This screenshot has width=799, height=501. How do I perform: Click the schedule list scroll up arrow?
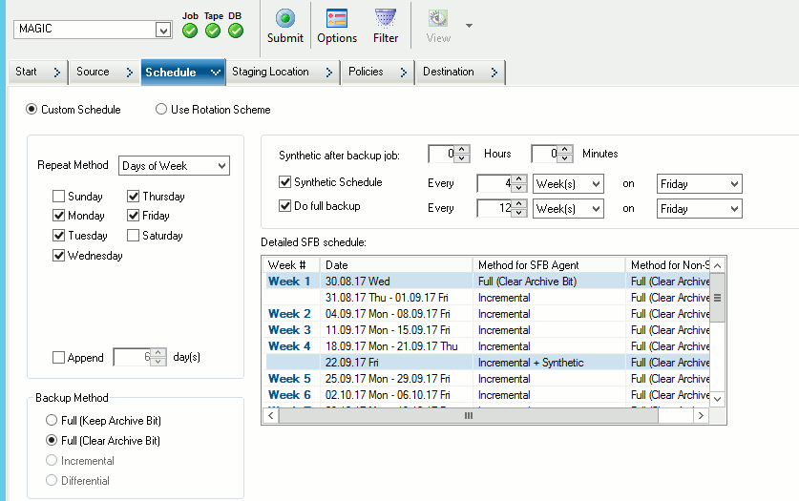tap(718, 265)
